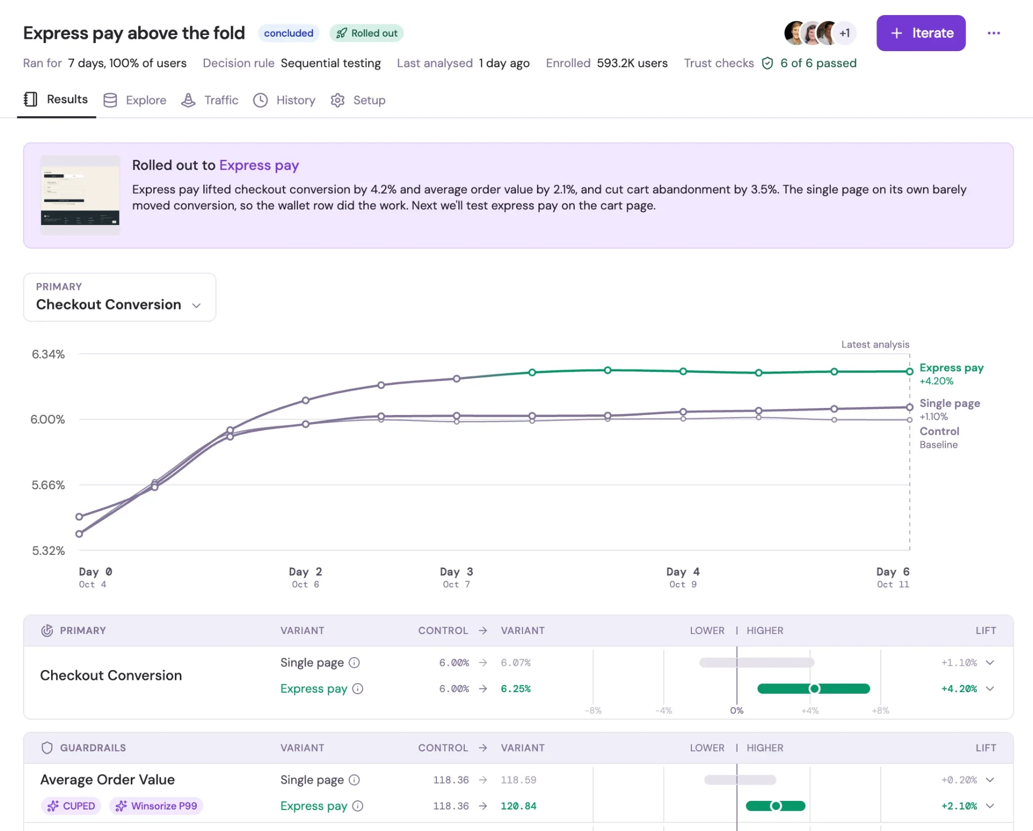Click the Primary metric target icon in table header
The image size is (1033, 831).
(47, 630)
